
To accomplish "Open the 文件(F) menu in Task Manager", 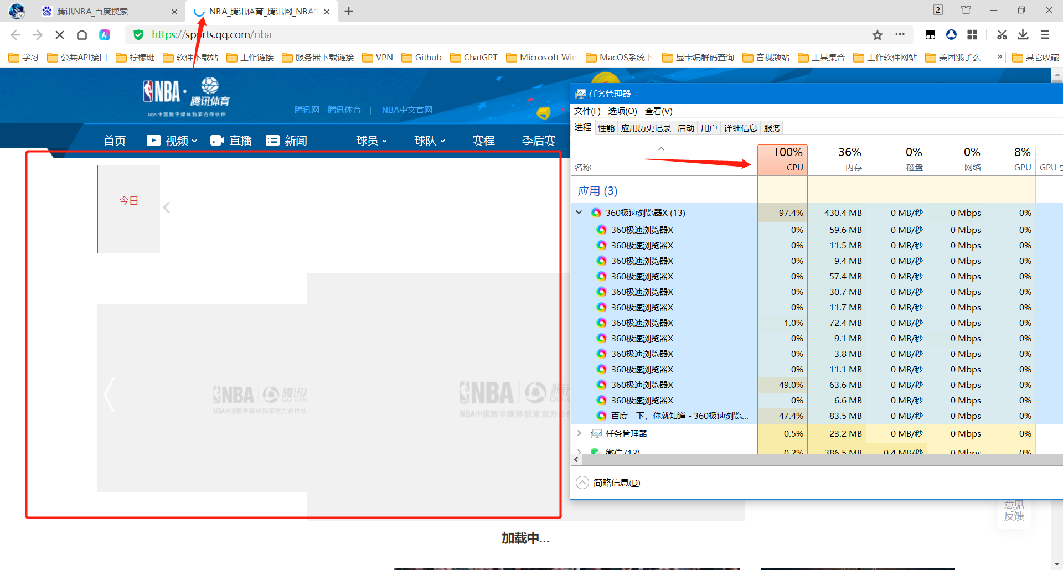I will pos(587,111).
